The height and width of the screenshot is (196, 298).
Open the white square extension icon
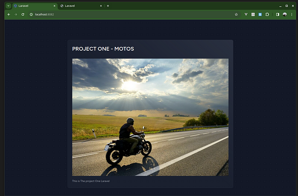(x=253, y=14)
